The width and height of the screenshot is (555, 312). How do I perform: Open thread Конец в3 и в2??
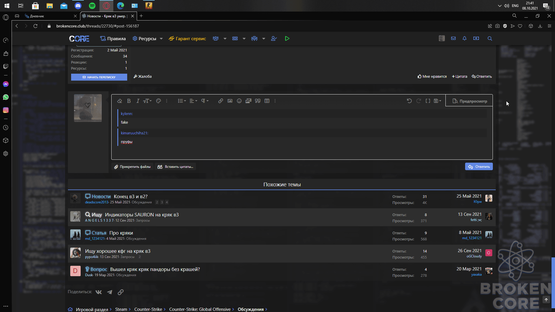click(131, 196)
